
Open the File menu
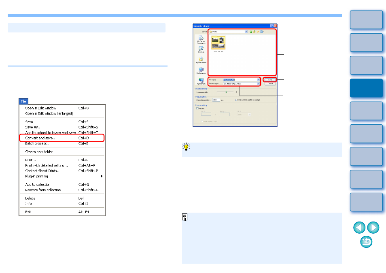[x=23, y=101]
